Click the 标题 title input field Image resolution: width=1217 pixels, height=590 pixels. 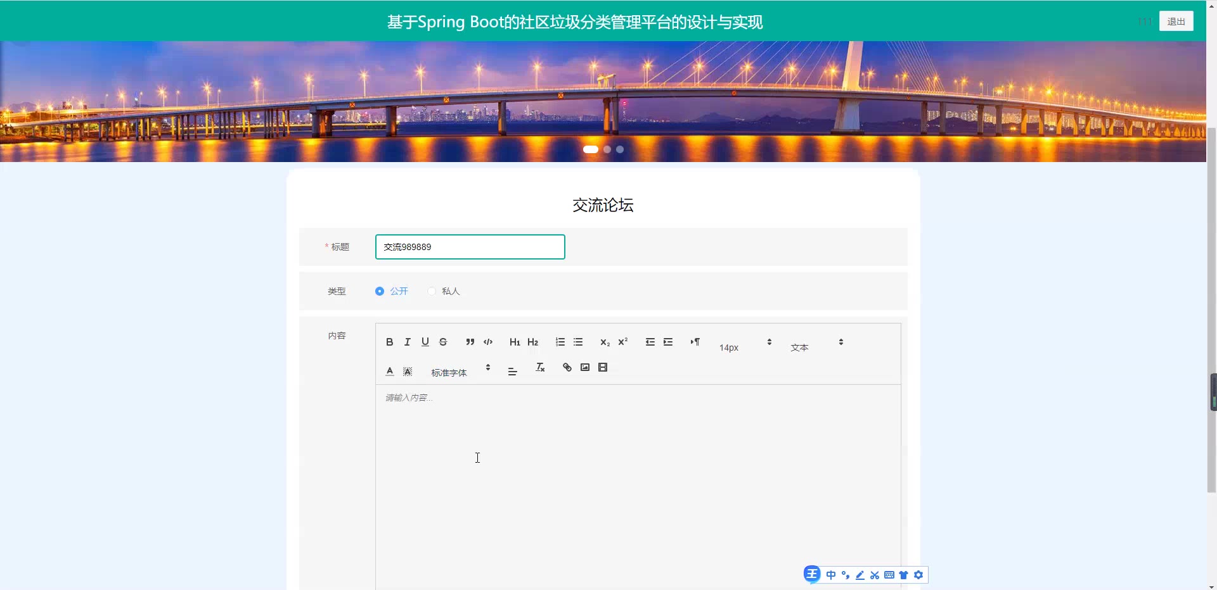[470, 247]
